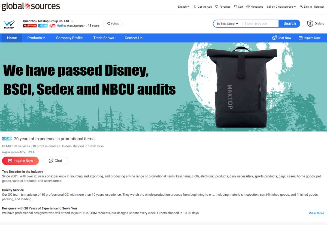This screenshot has height=245, width=327.
Task: Click Chat Now in navigation bar
Action: tap(282, 38)
